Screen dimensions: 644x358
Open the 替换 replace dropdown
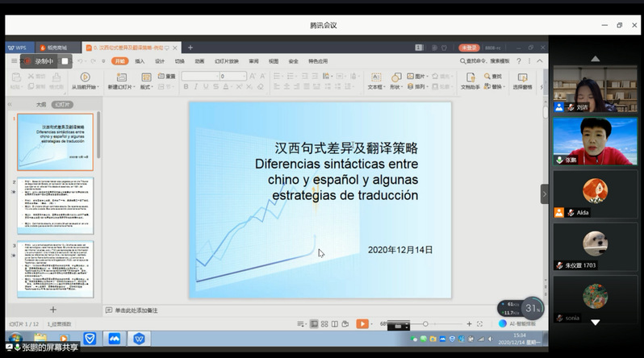click(493, 86)
